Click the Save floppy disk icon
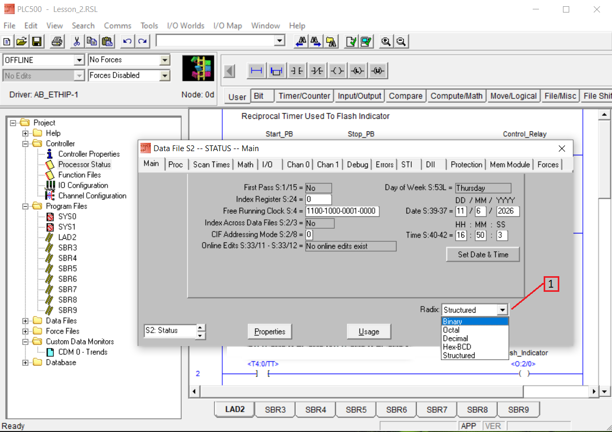The height and width of the screenshot is (432, 612). pyautogui.click(x=37, y=41)
